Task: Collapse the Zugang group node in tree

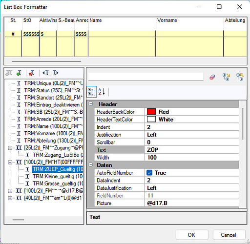Action: (10, 148)
